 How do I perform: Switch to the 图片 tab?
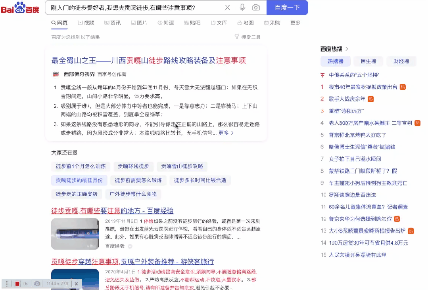click(139, 23)
